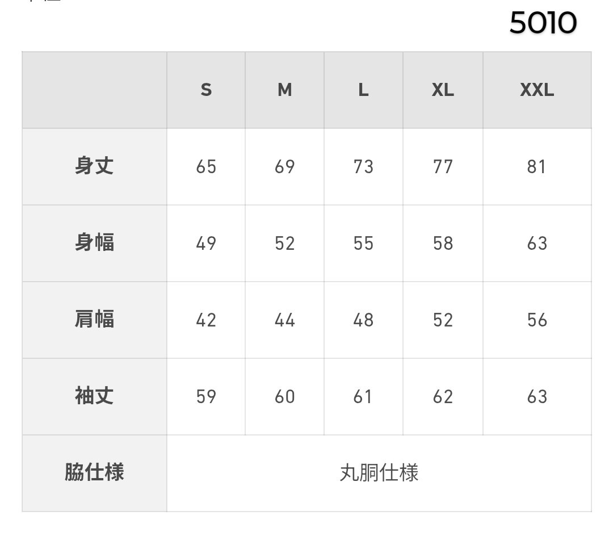The width and height of the screenshot is (613, 557).
Task: Click the 肩幅 row label
Action: [x=94, y=319]
